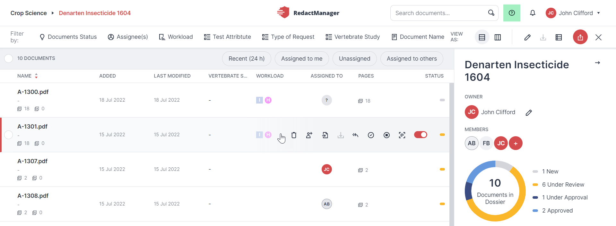Edit the dossier owner pencil icon
616x226 pixels.
pos(529,113)
